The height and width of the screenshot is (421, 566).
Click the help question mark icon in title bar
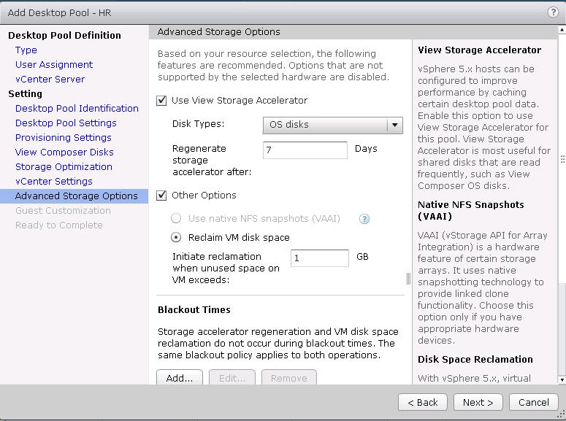(553, 12)
